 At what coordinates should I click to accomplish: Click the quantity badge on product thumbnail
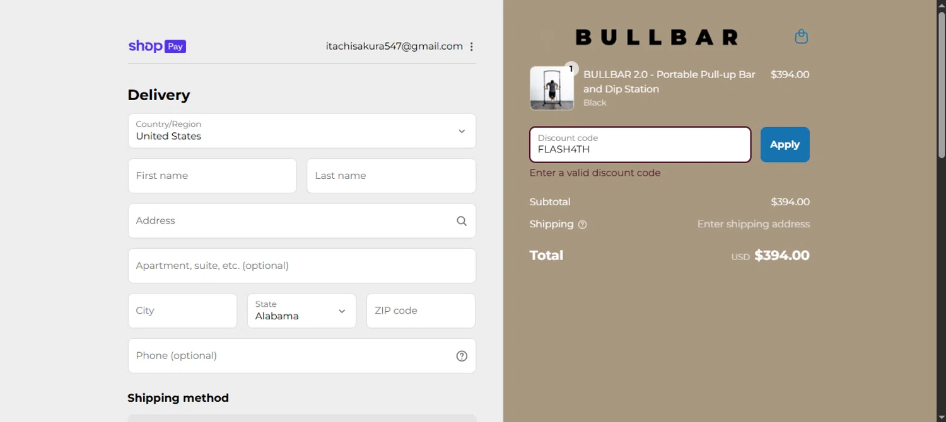click(x=571, y=69)
